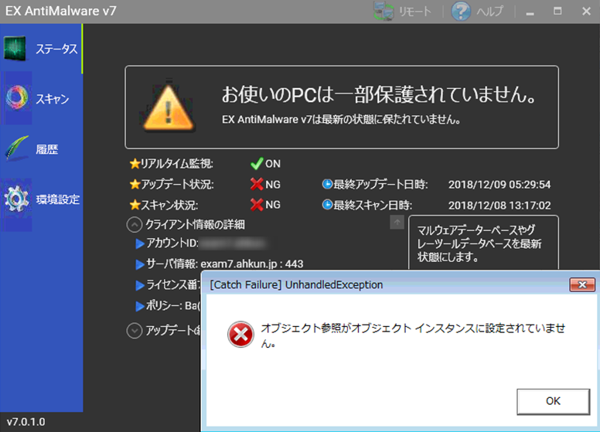Viewport: 600px width, 432px height.
Task: Close the UnhandledException dialog with red X
Action: coord(582,284)
